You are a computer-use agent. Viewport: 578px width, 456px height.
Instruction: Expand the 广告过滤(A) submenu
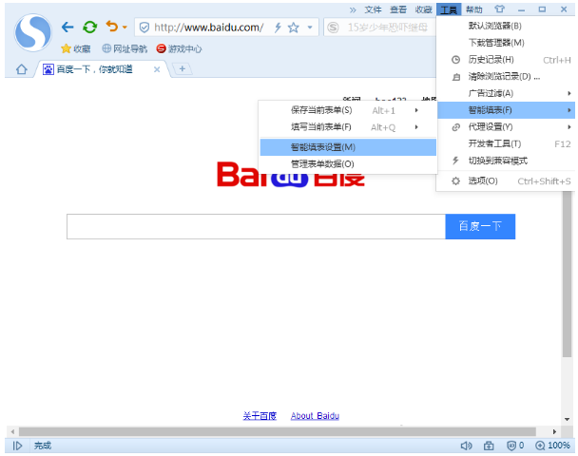pyautogui.click(x=506, y=93)
